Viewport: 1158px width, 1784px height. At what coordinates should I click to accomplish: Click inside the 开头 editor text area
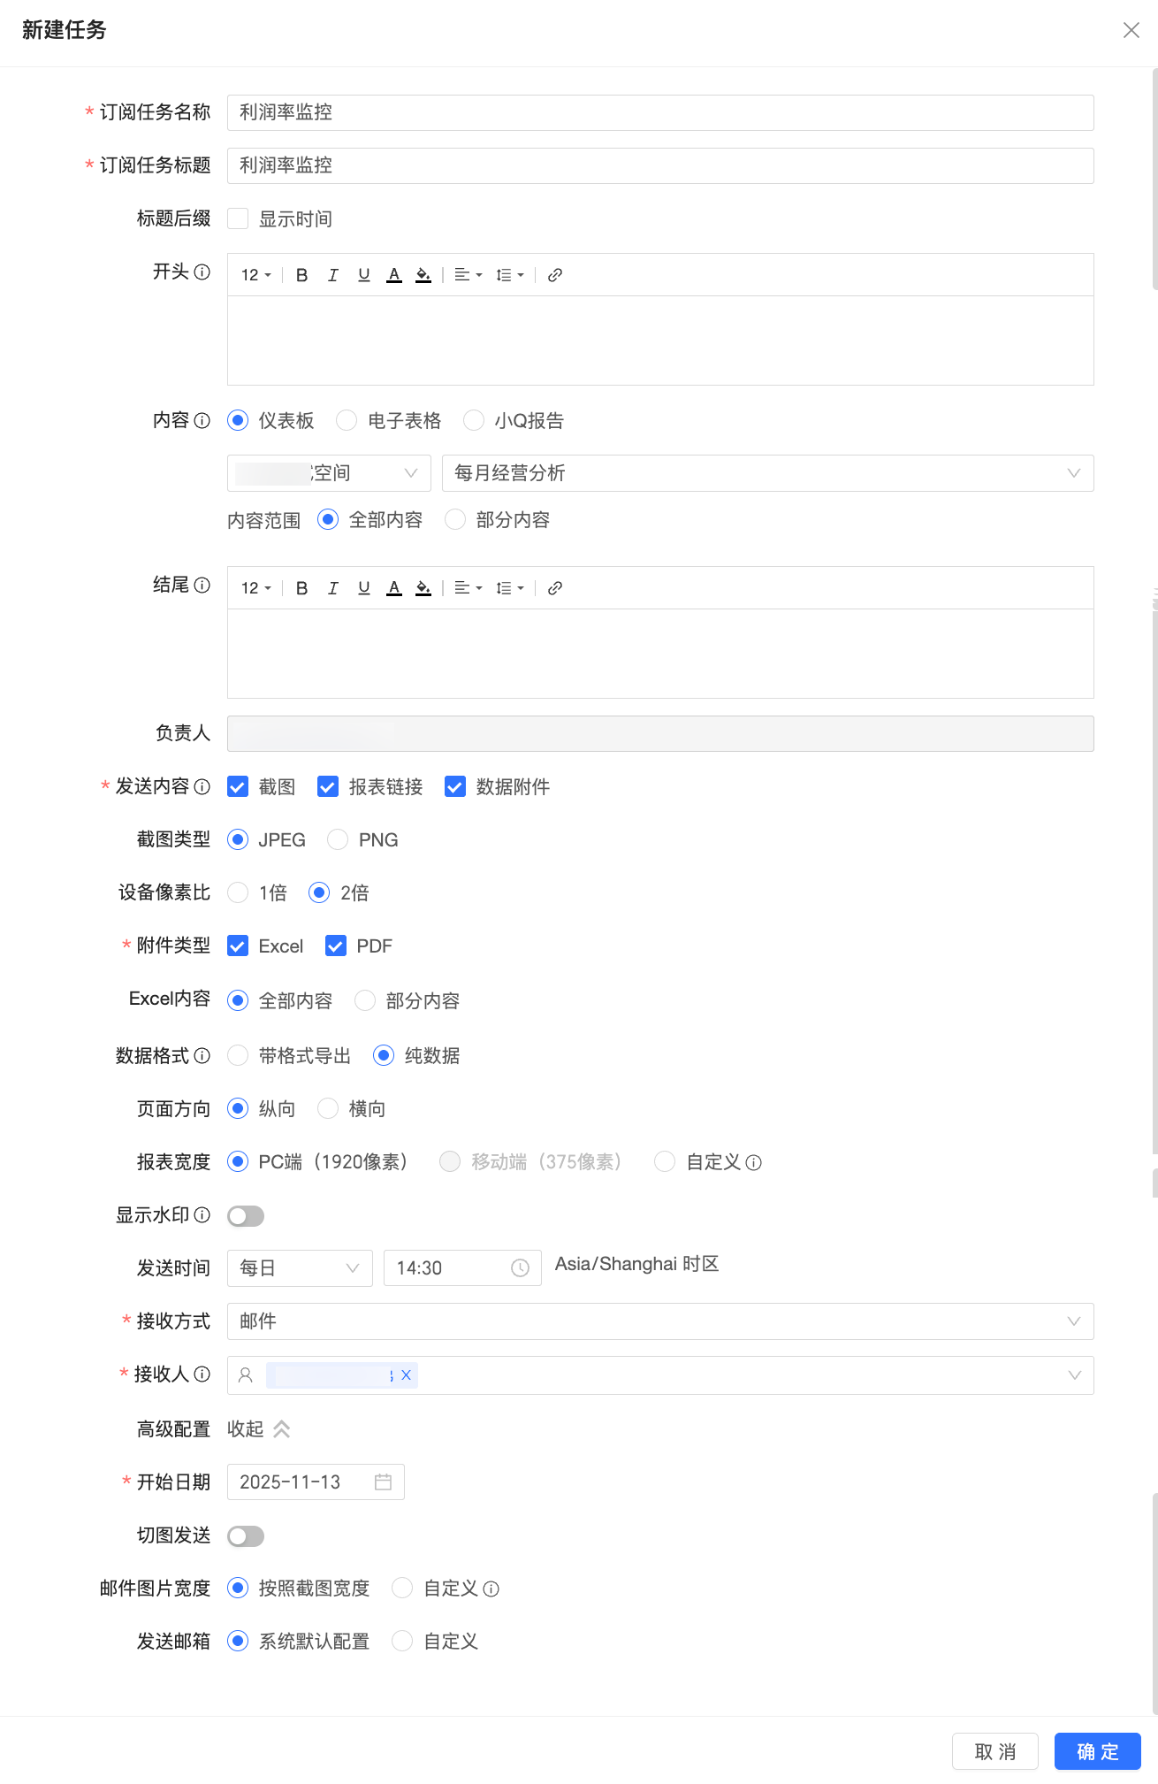click(x=660, y=341)
